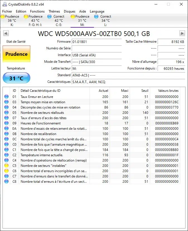Select disk L: Correct 34 °C tab
This screenshot has height=231, width=188.
pos(106,20)
